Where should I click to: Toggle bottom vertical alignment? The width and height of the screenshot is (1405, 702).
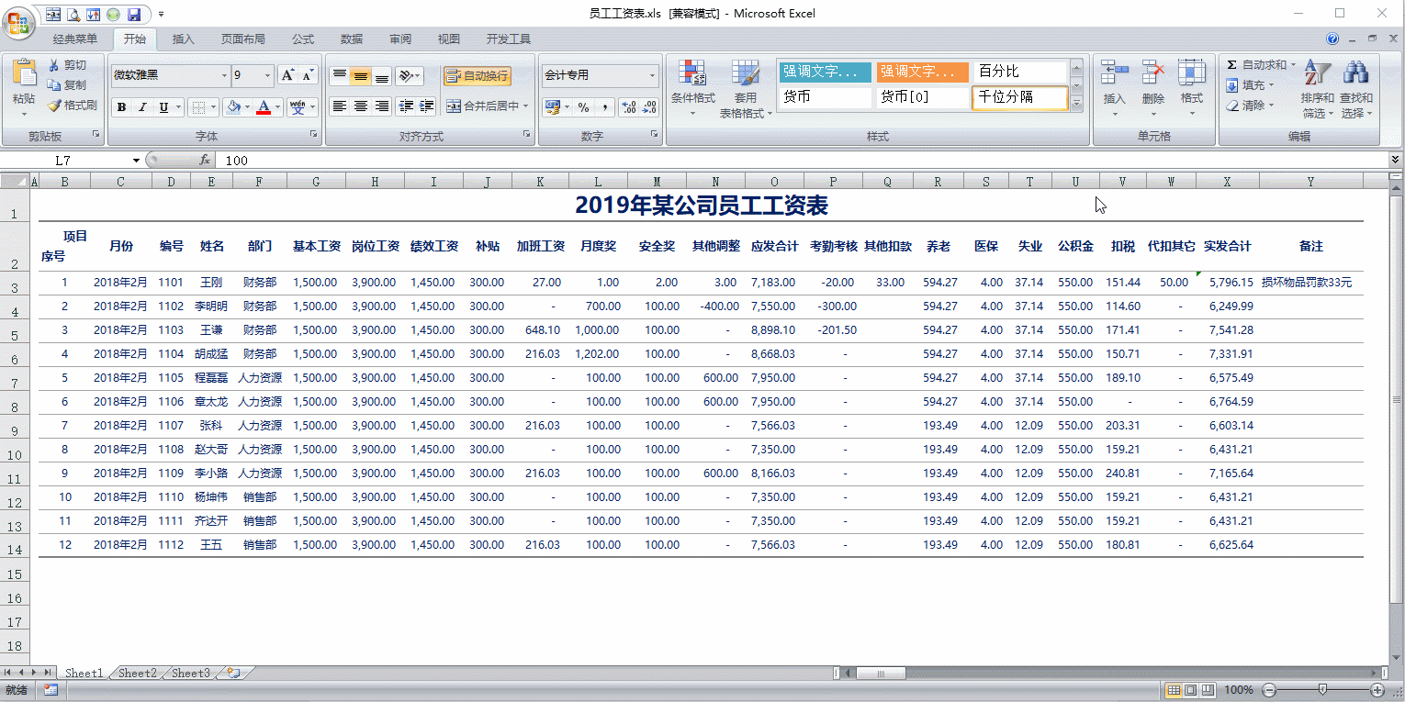click(x=382, y=75)
